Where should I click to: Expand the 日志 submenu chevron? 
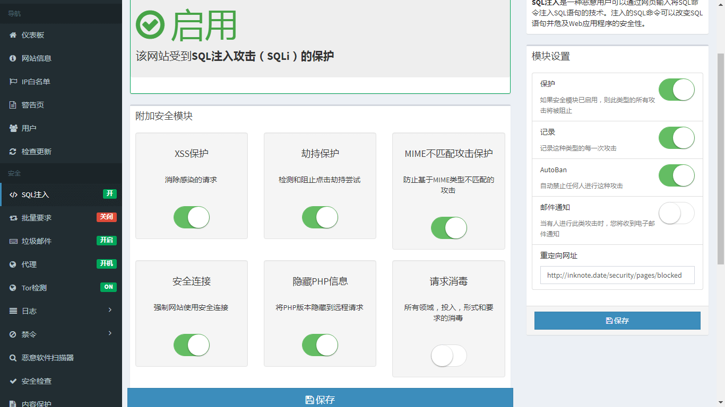[110, 309]
